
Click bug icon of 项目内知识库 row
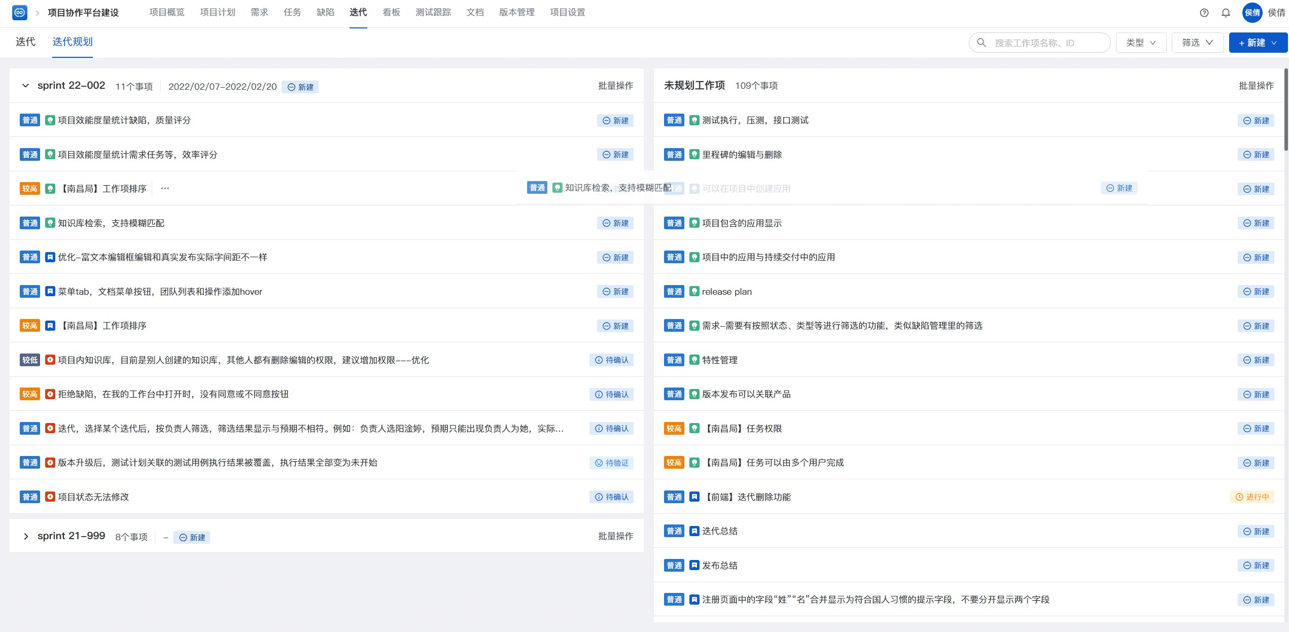coord(50,360)
